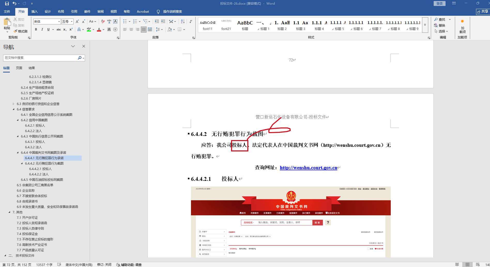Click the Share (共享) button

point(483,12)
